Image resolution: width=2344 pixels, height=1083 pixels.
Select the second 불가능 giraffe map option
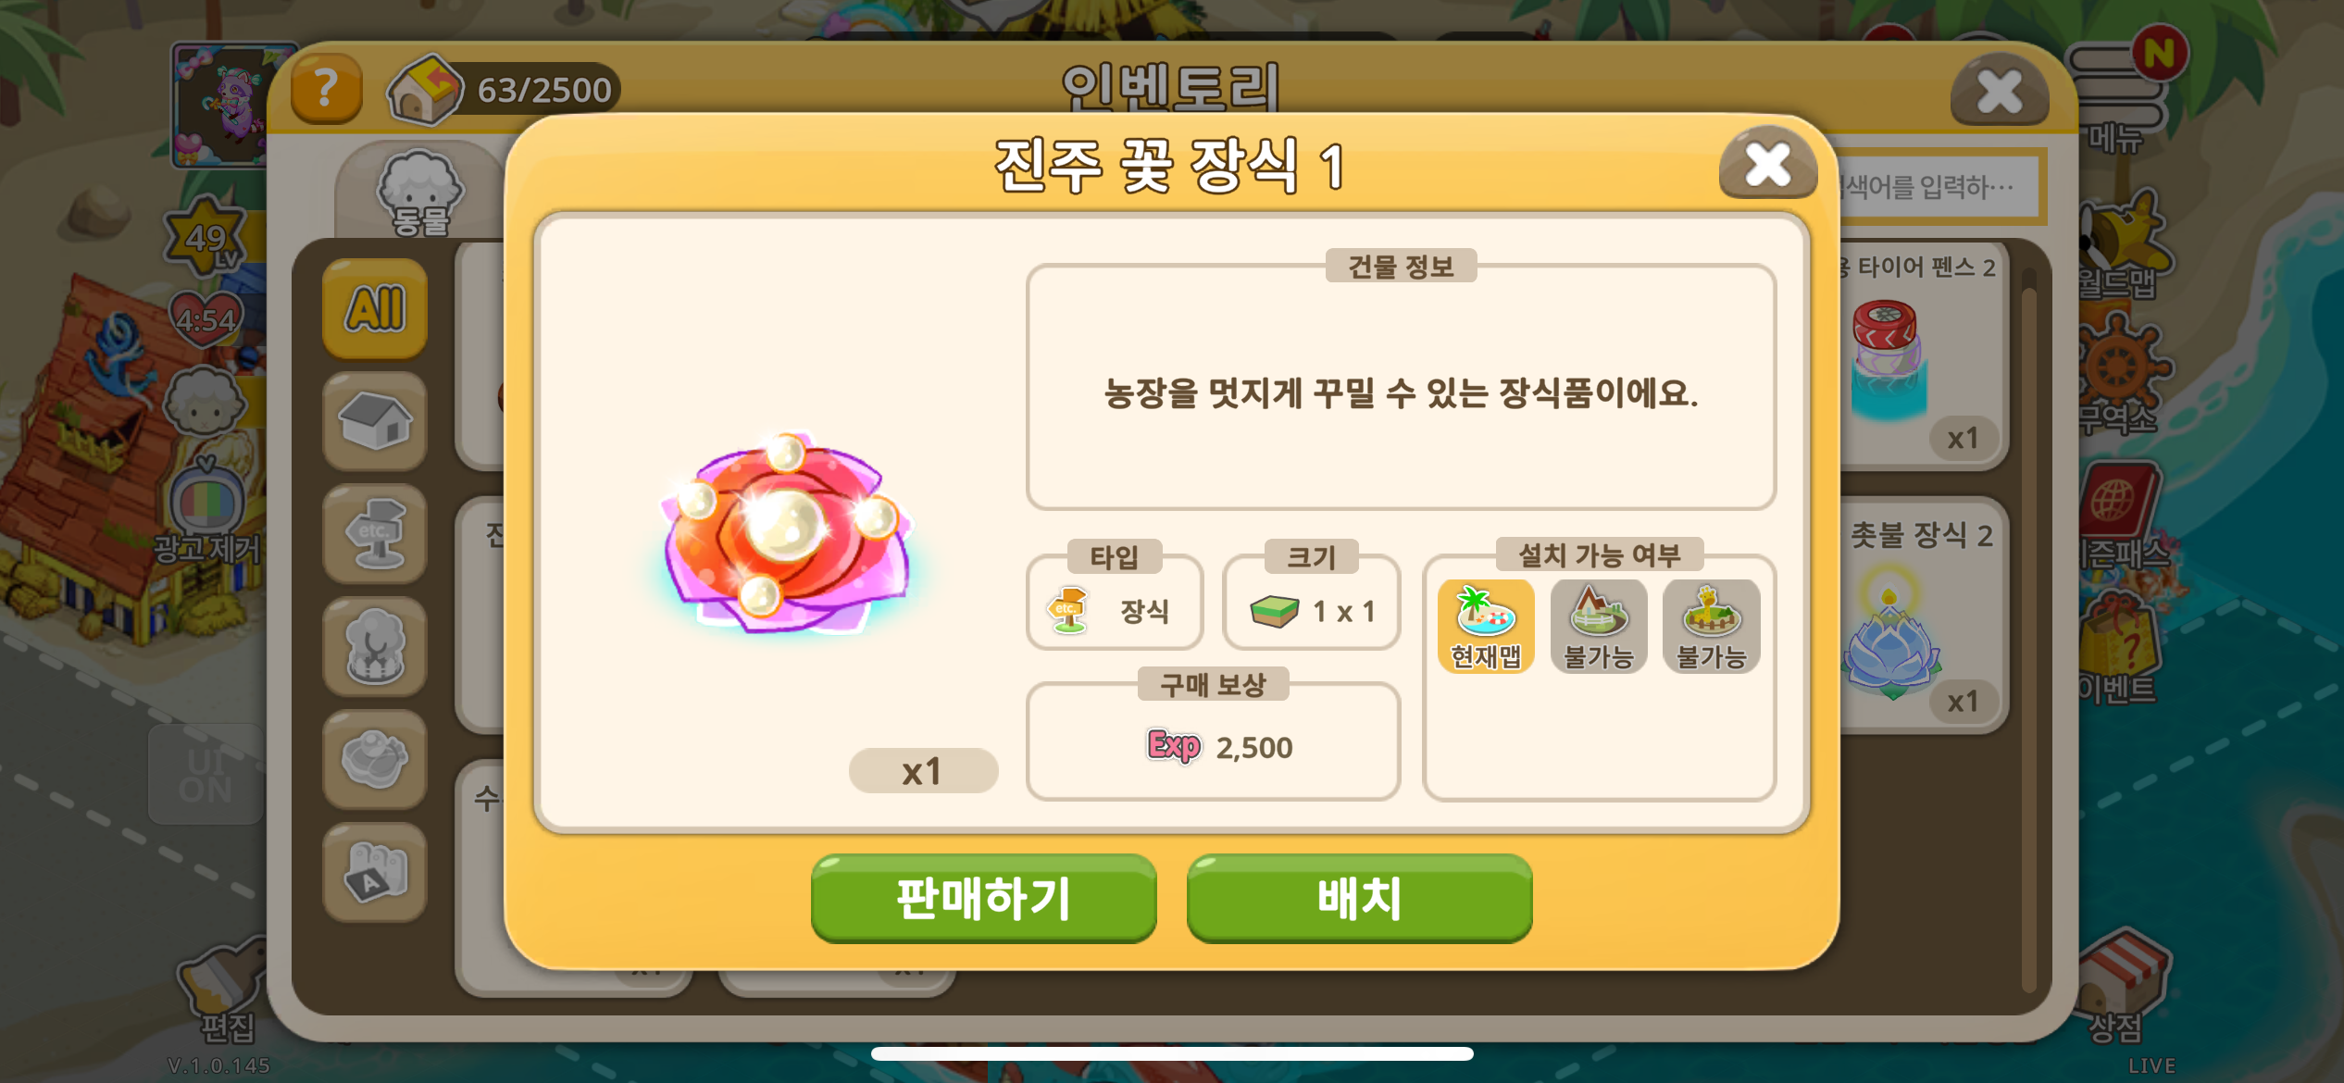click(1712, 626)
